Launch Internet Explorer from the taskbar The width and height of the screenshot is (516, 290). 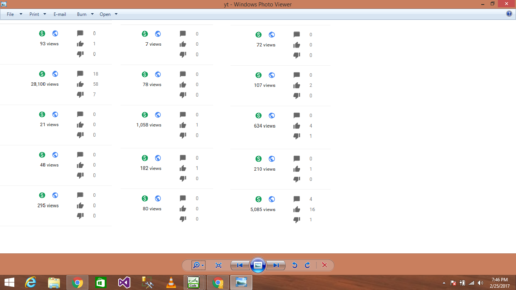pyautogui.click(x=31, y=282)
